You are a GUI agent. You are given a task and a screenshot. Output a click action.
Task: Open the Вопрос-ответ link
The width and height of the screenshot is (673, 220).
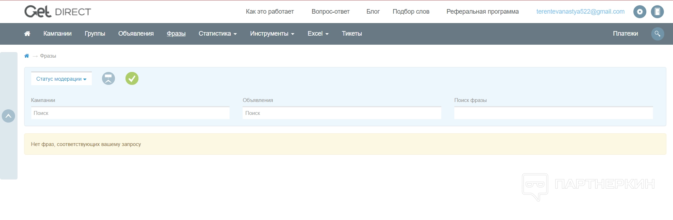pos(331,12)
